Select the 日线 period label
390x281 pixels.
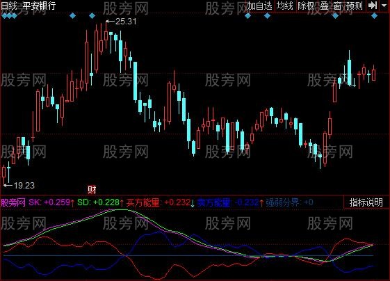tap(9, 6)
